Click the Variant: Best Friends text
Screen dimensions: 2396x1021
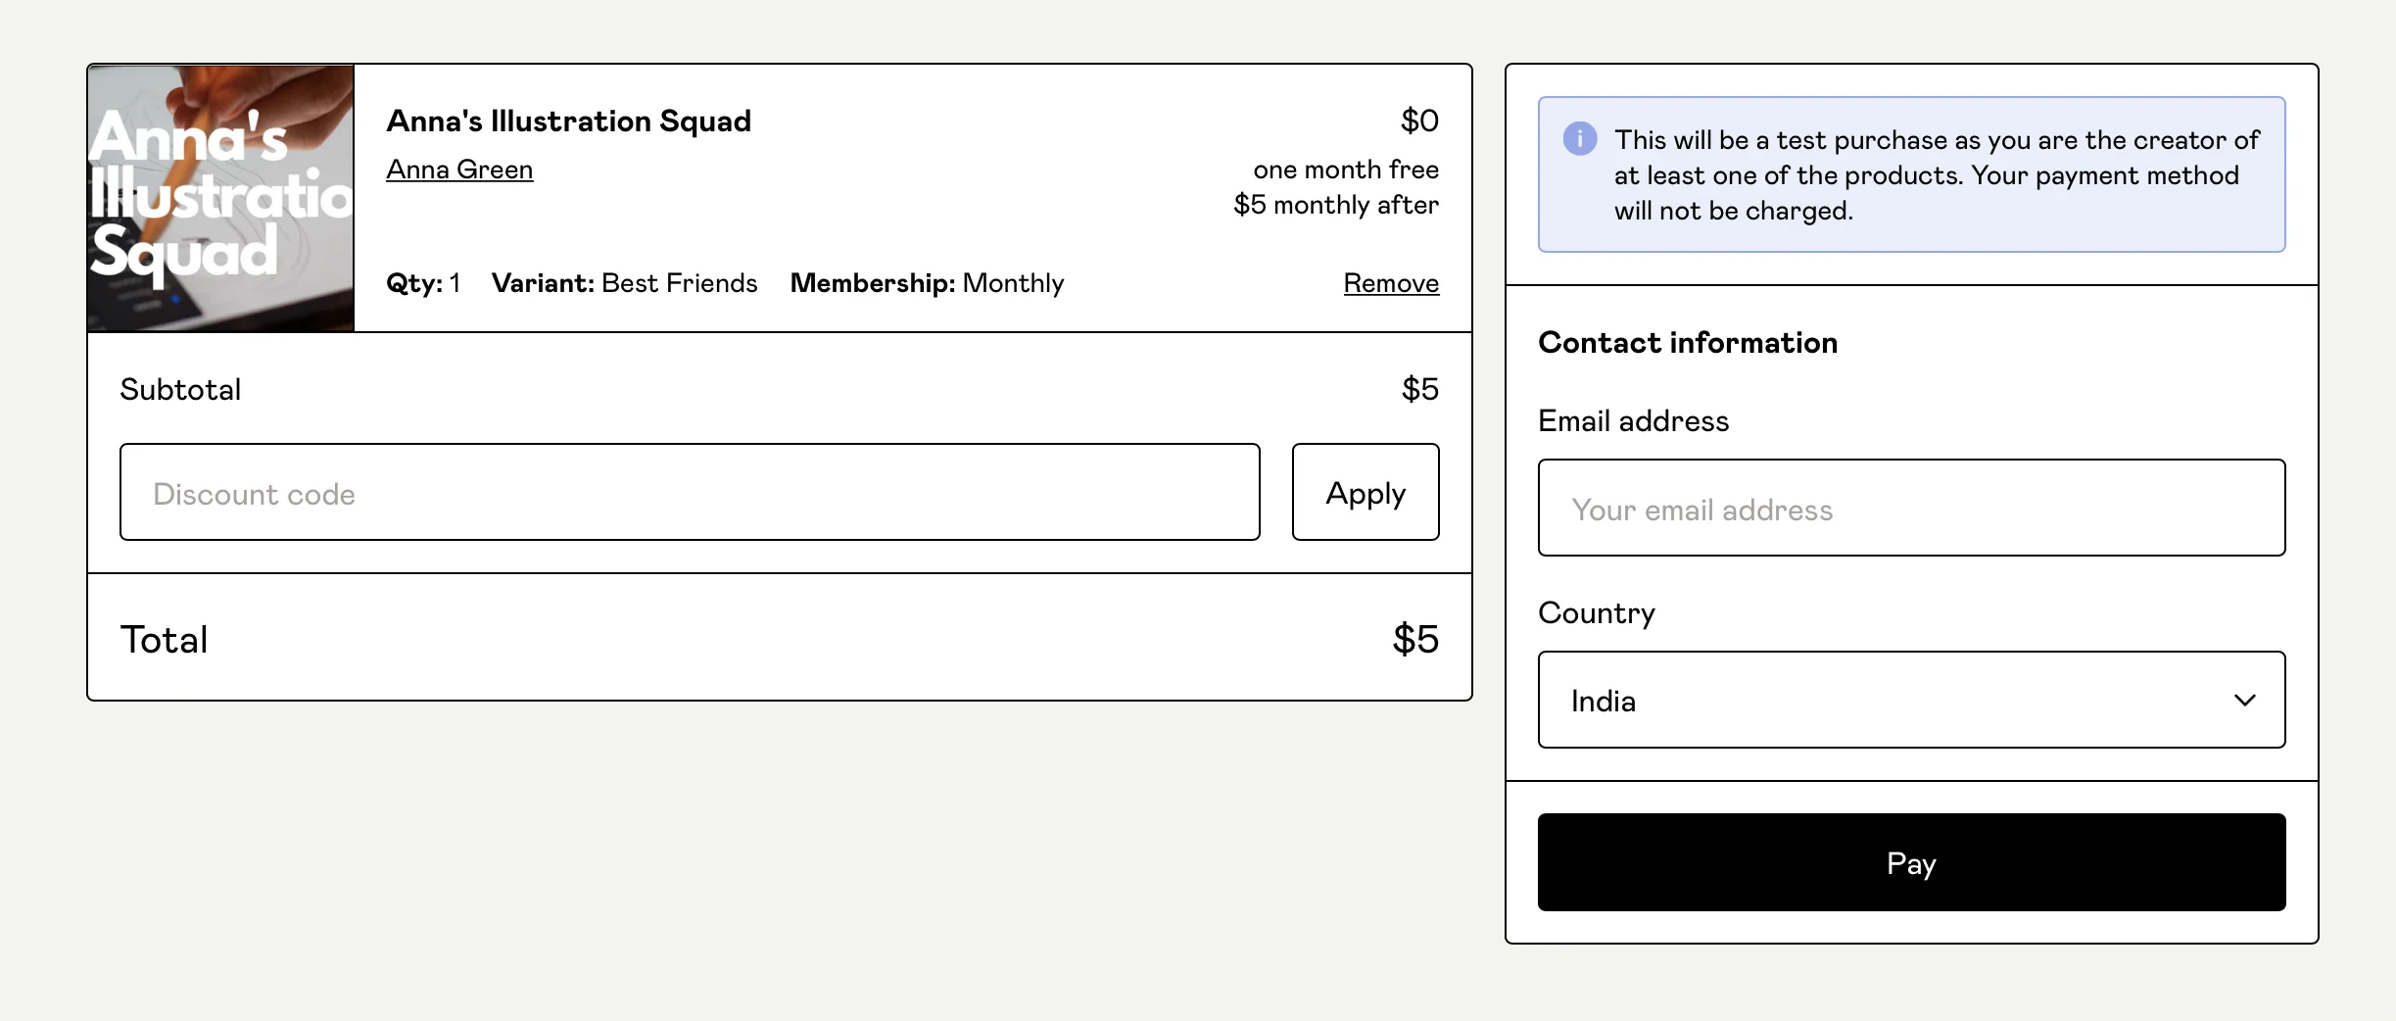coord(624,283)
